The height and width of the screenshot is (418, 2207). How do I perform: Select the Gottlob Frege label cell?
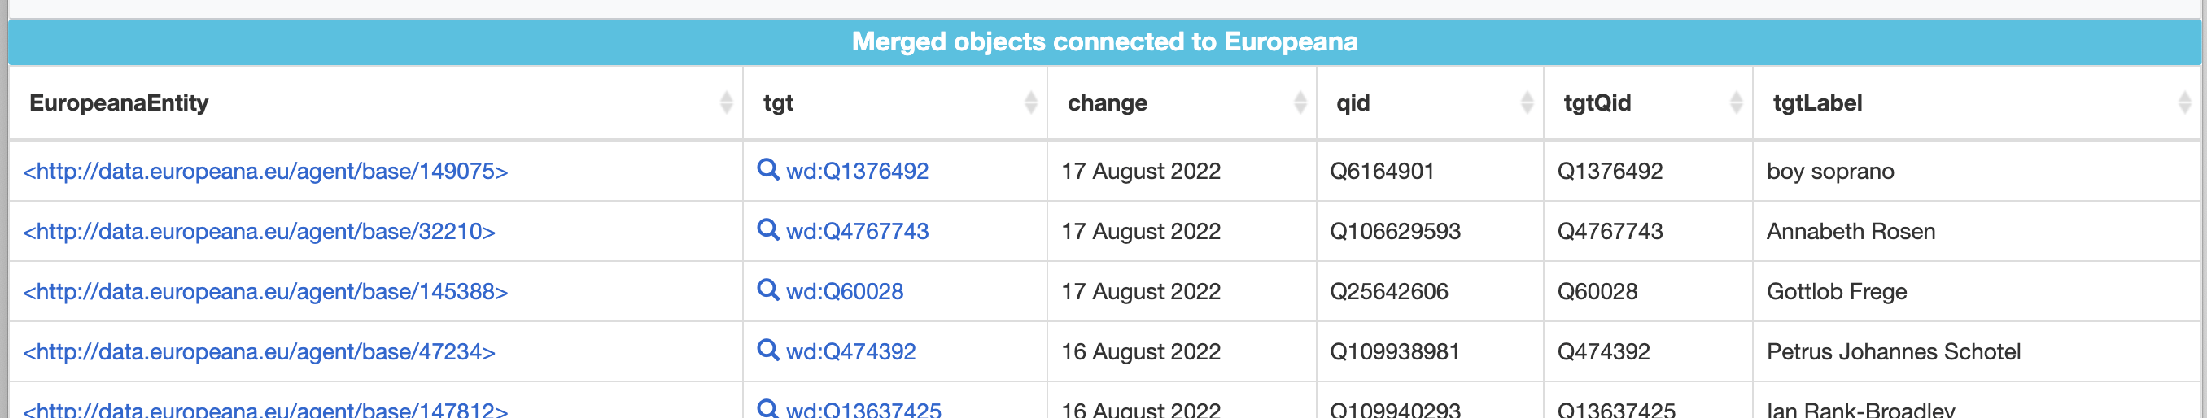(1836, 291)
